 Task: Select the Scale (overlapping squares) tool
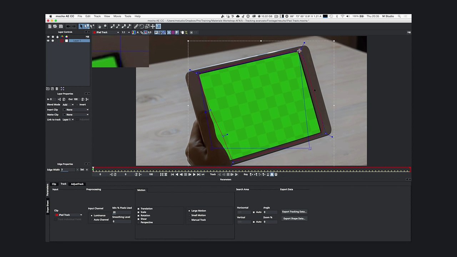coord(147,26)
